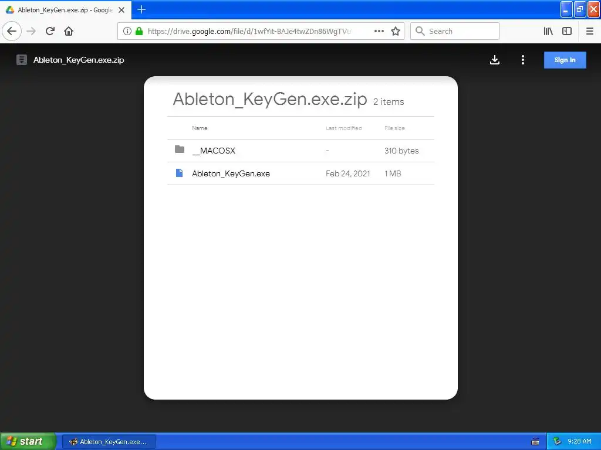Download the zip file with the download icon
The height and width of the screenshot is (450, 601).
(495, 60)
